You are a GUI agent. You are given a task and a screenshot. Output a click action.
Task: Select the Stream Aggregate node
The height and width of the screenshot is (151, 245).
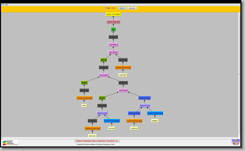[x=113, y=22]
